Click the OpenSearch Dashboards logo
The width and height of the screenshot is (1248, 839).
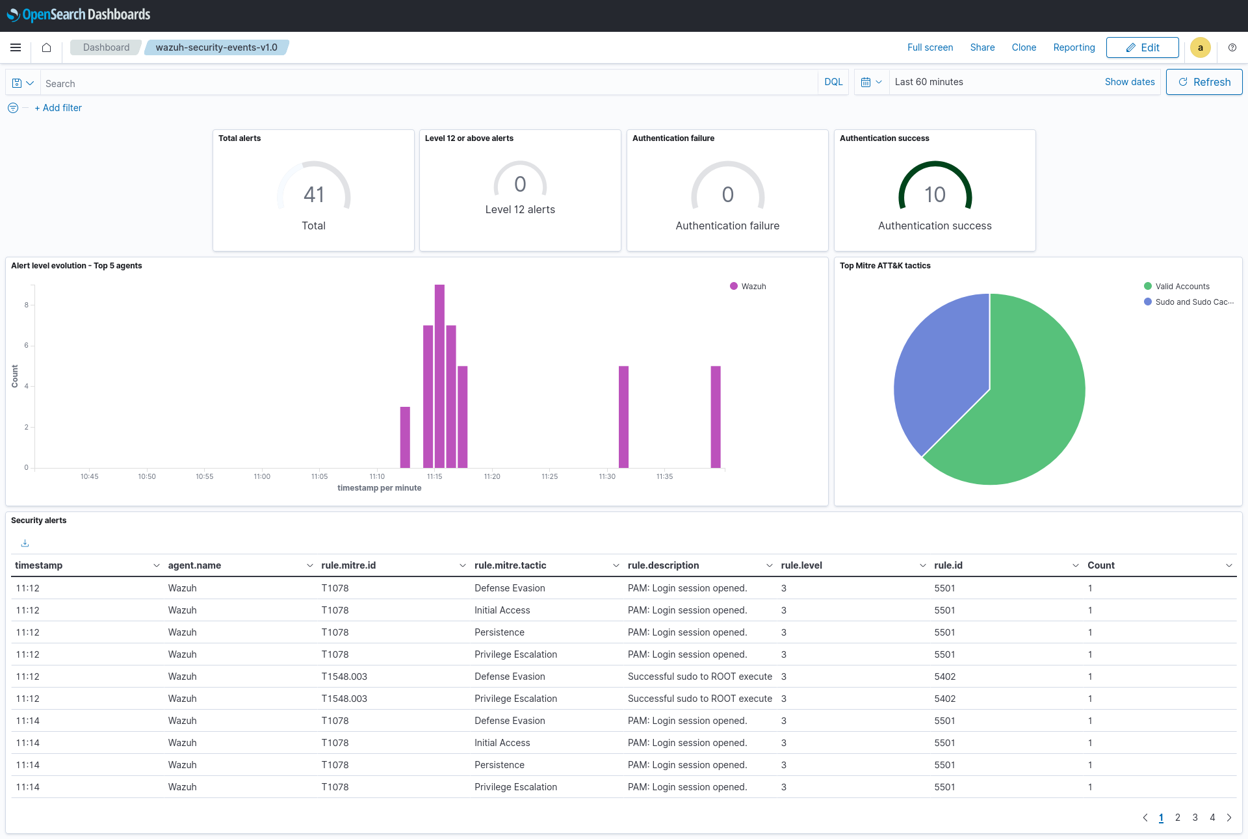(78, 14)
